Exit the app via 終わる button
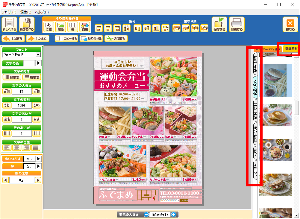 click(x=290, y=24)
